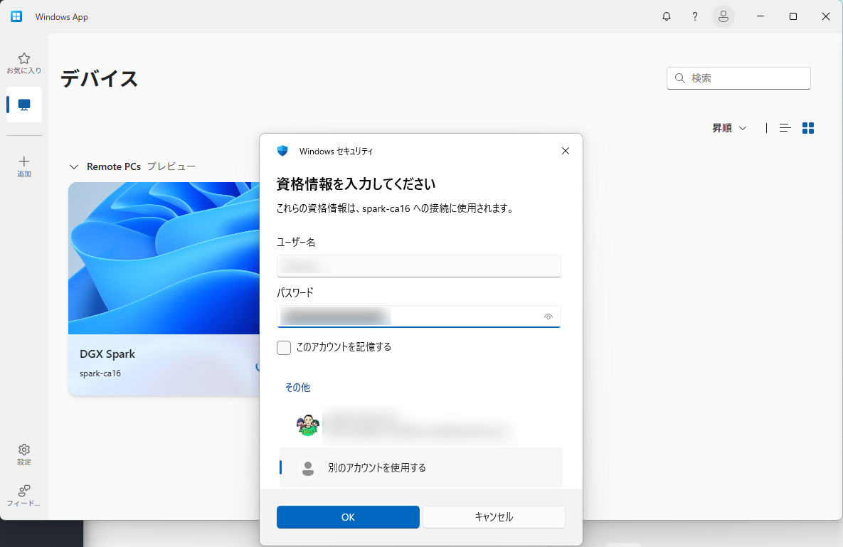Click the デバイス page heading

click(x=100, y=78)
